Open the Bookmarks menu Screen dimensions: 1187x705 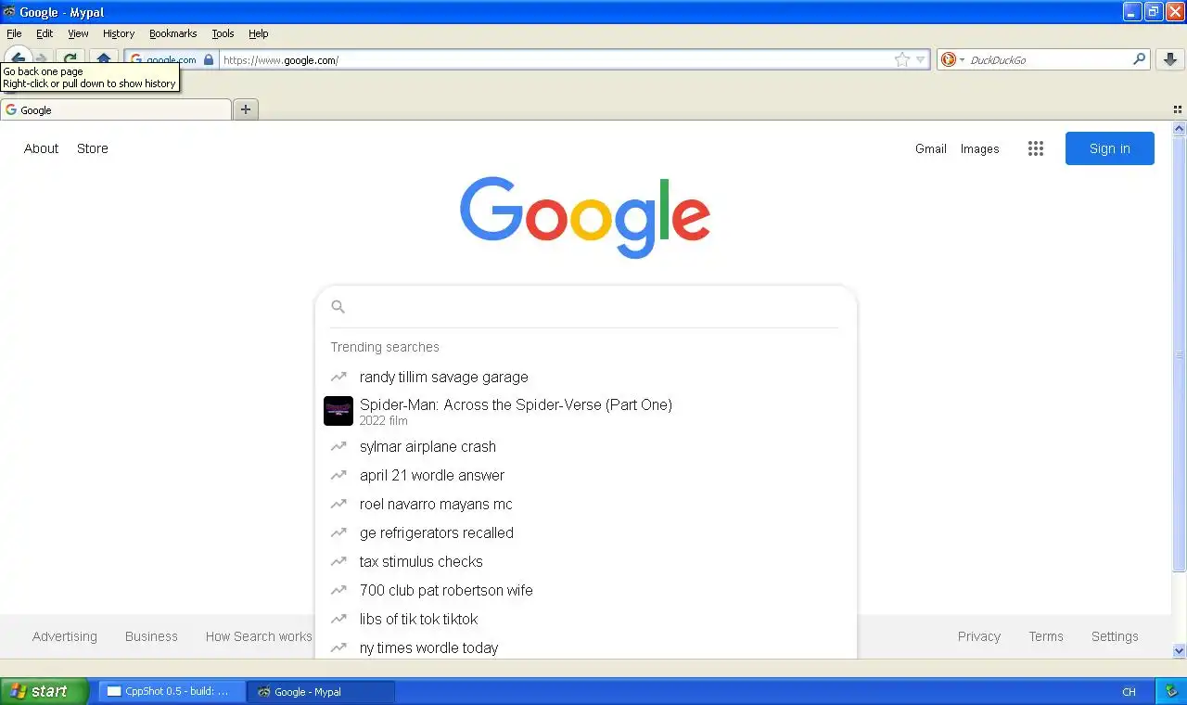pyautogui.click(x=173, y=33)
